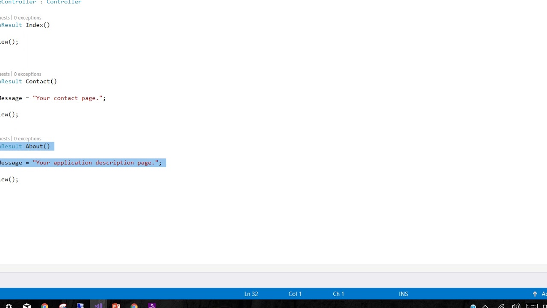
Task: Open PowerPoint from the taskbar
Action: tap(116, 305)
